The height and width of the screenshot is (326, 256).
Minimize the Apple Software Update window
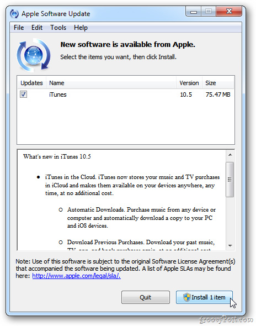[194, 12]
